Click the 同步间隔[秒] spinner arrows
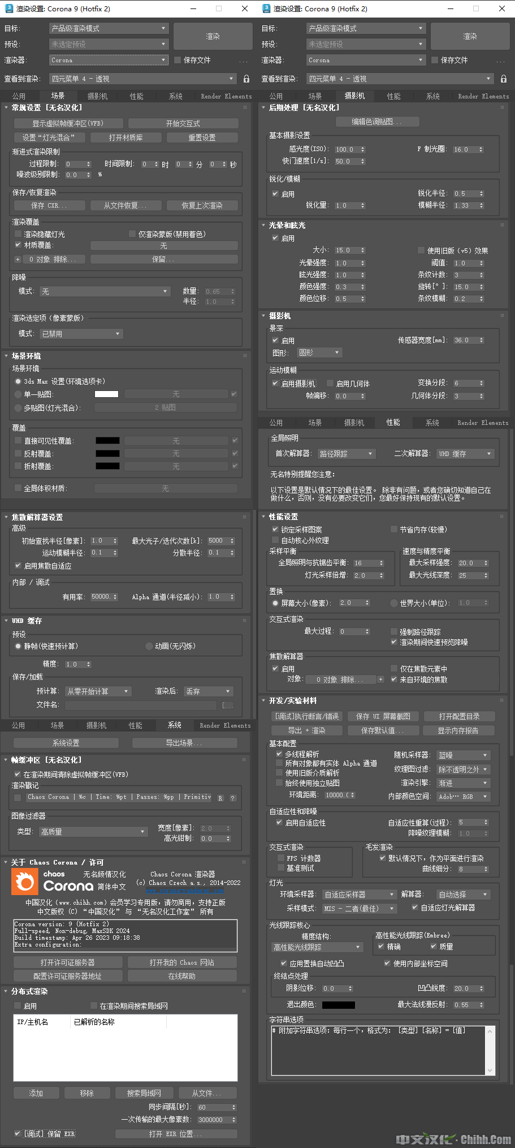515x1148 pixels. pyautogui.click(x=234, y=1107)
